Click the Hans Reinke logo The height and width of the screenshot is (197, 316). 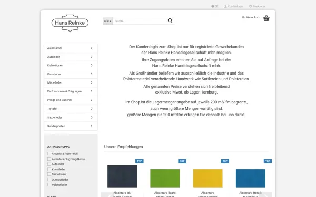[70, 23]
